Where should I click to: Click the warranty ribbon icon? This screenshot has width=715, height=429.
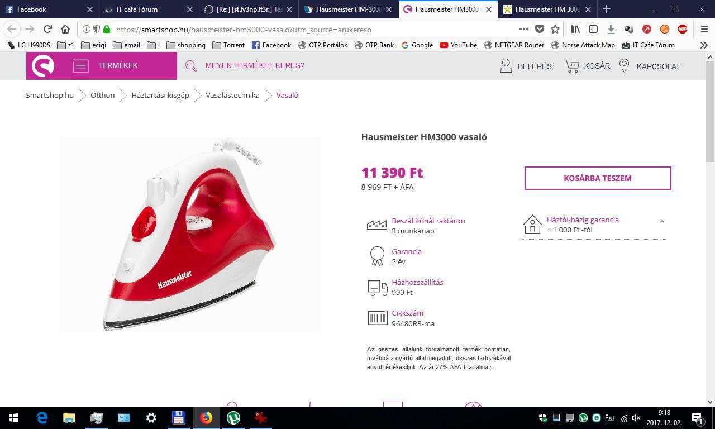(x=378, y=256)
